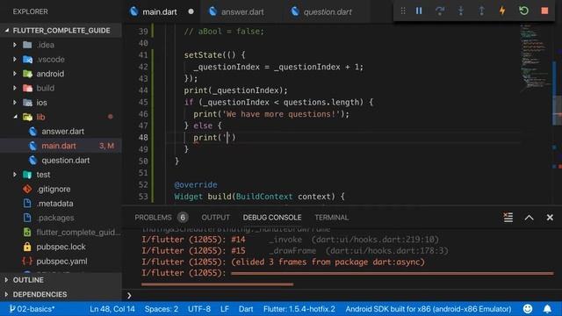Click Ln 48, Col 14 cursor position
The width and height of the screenshot is (562, 316).
coord(112,309)
